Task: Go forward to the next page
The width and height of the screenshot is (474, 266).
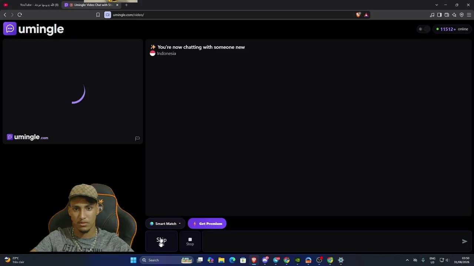Action: [x=12, y=15]
